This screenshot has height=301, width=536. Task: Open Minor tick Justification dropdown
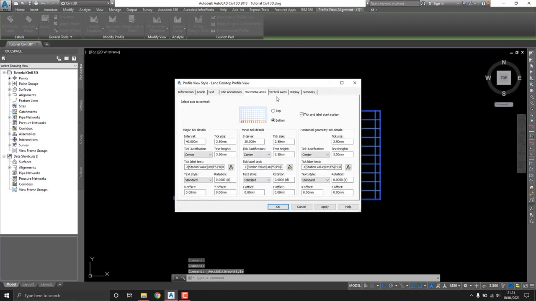pos(257,155)
